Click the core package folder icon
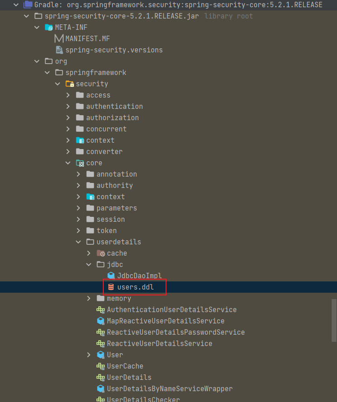 point(80,163)
